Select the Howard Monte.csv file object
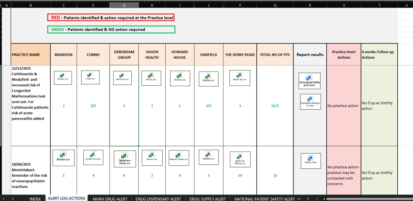This screenshot has height=201, width=413. coord(179,157)
